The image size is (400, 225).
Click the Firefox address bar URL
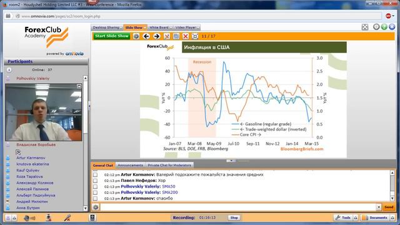(x=61, y=16)
